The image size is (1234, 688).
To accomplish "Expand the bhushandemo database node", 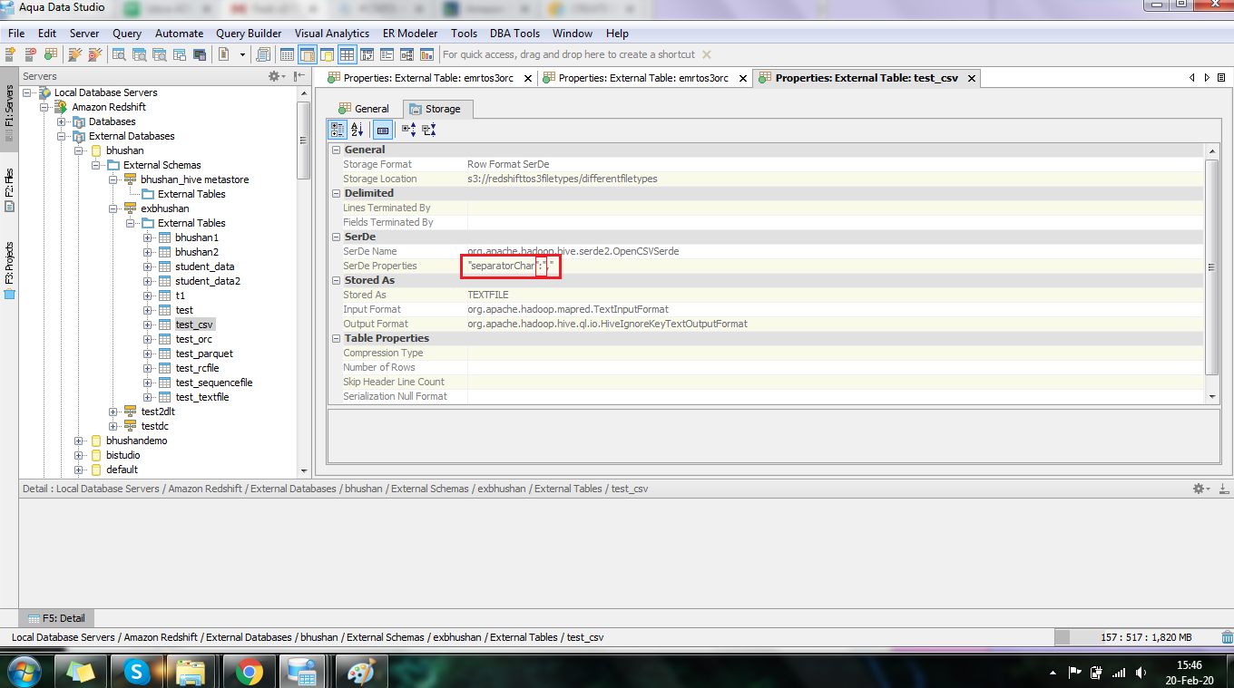I will coord(79,441).
